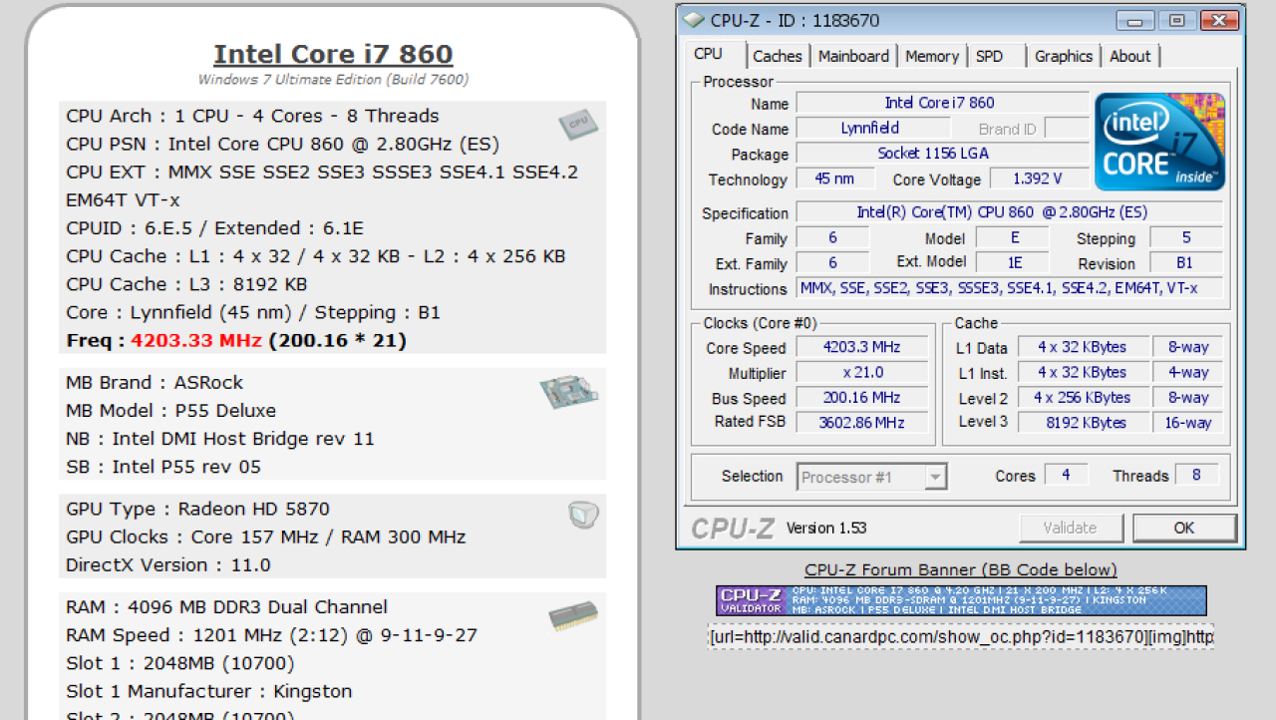Click the greyed Validate button
Image resolution: width=1276 pixels, height=720 pixels.
tap(1070, 528)
